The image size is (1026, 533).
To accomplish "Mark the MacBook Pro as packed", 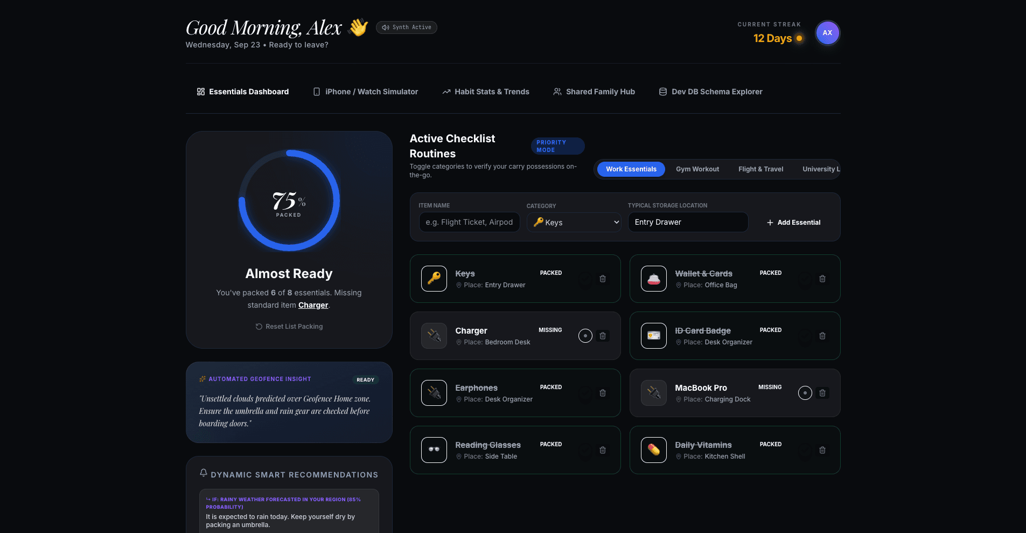I will 805,393.
